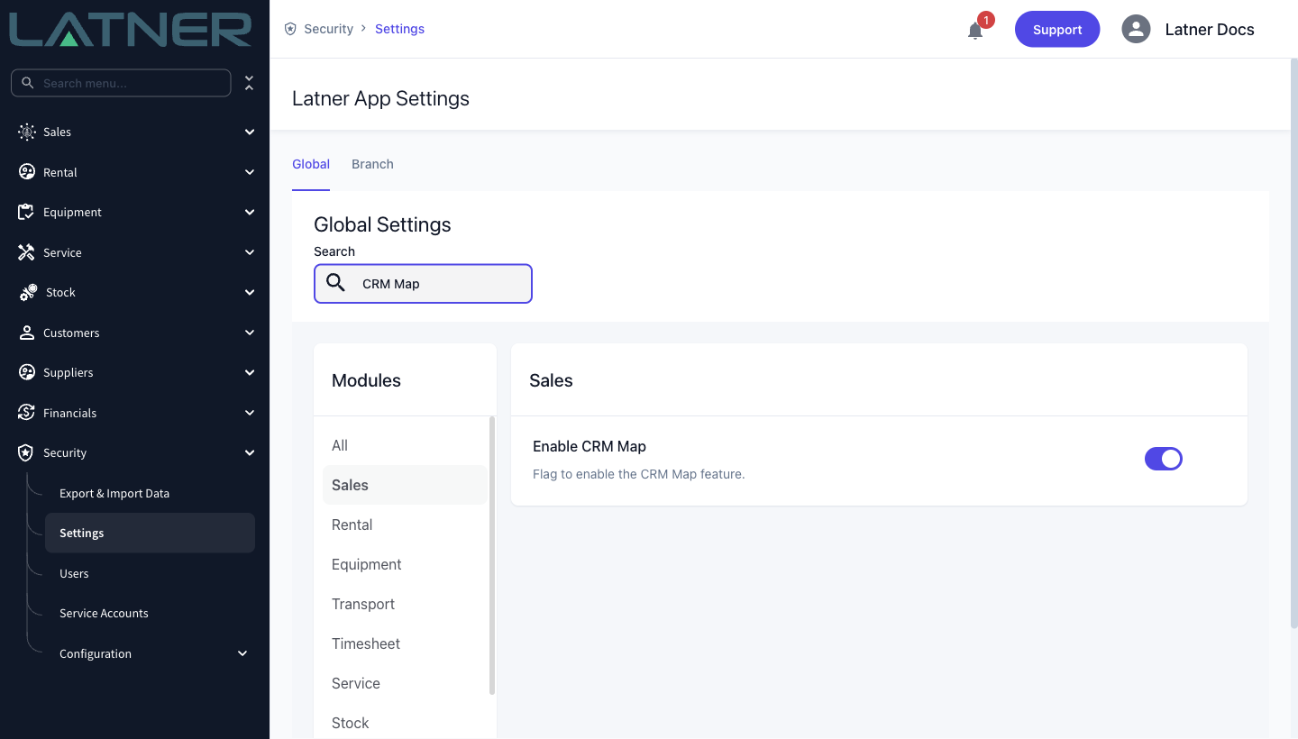Click the Suppliers sidebar icon
The image size is (1298, 739).
(26, 372)
